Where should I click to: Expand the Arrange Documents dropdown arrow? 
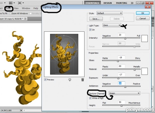coord(14,3)
